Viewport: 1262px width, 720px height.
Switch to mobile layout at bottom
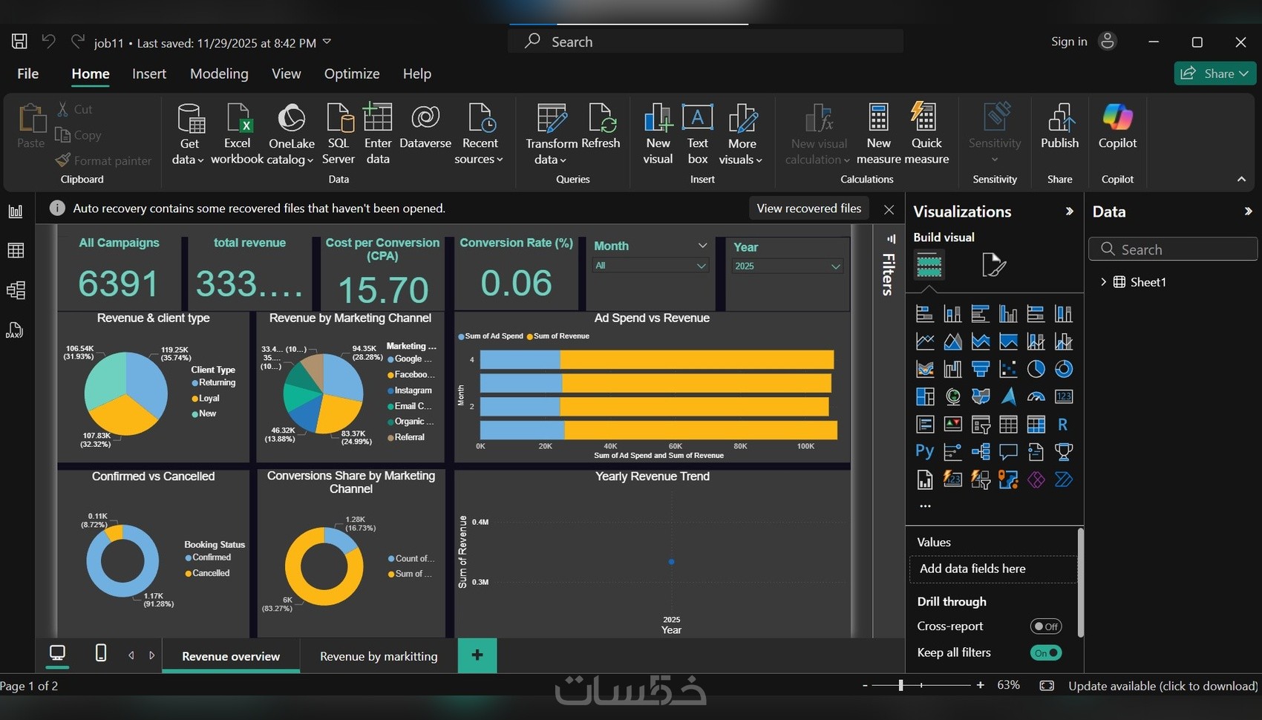pos(101,653)
